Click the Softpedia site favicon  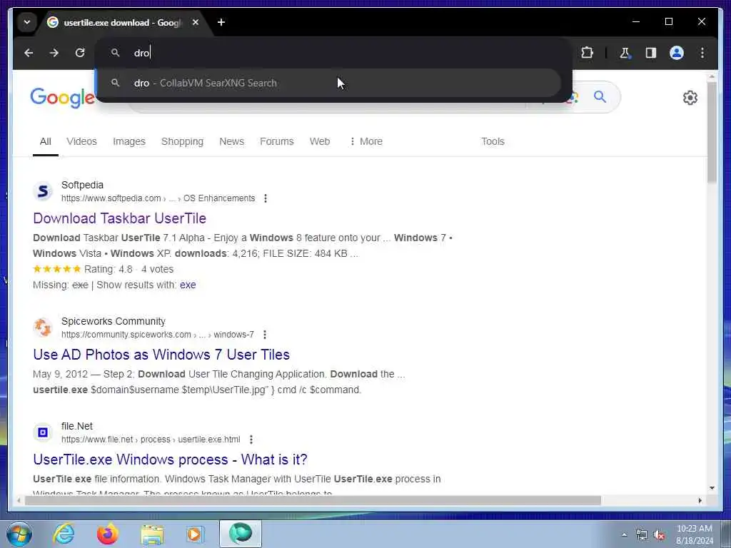pyautogui.click(x=43, y=191)
